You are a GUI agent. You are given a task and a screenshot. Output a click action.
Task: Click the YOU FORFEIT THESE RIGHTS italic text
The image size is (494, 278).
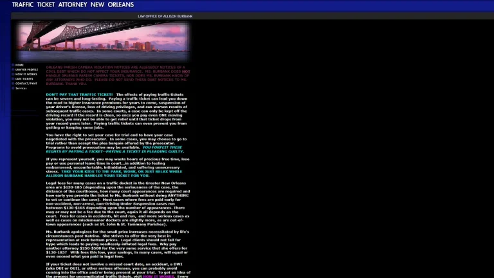[x=115, y=149]
